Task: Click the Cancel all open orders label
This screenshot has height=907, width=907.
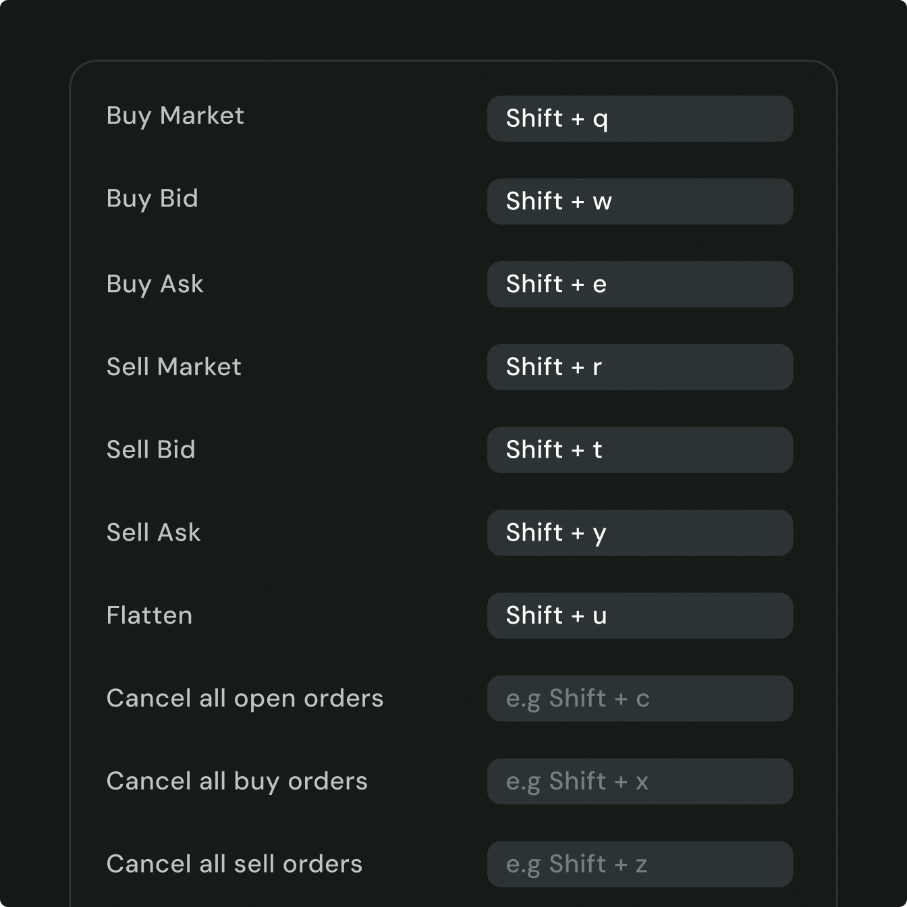Action: 245,699
